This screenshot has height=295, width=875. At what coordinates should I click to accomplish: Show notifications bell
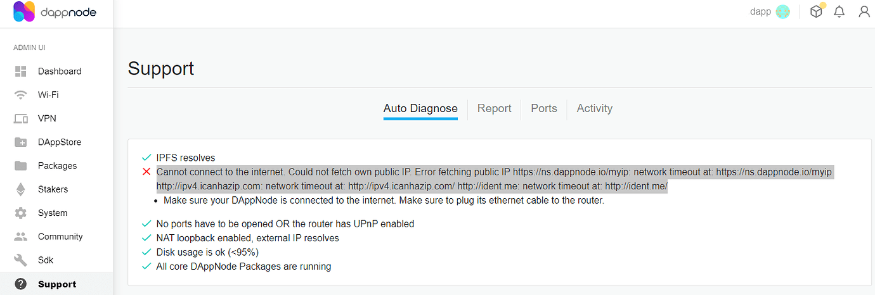point(839,11)
